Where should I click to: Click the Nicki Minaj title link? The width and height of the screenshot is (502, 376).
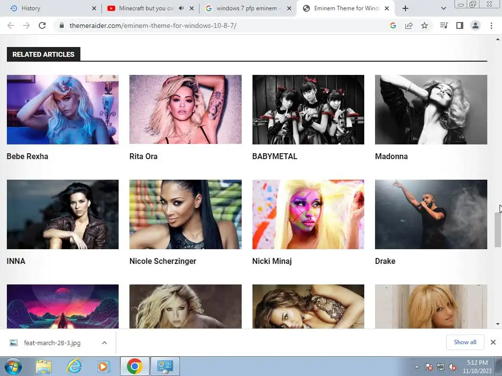[x=272, y=261]
